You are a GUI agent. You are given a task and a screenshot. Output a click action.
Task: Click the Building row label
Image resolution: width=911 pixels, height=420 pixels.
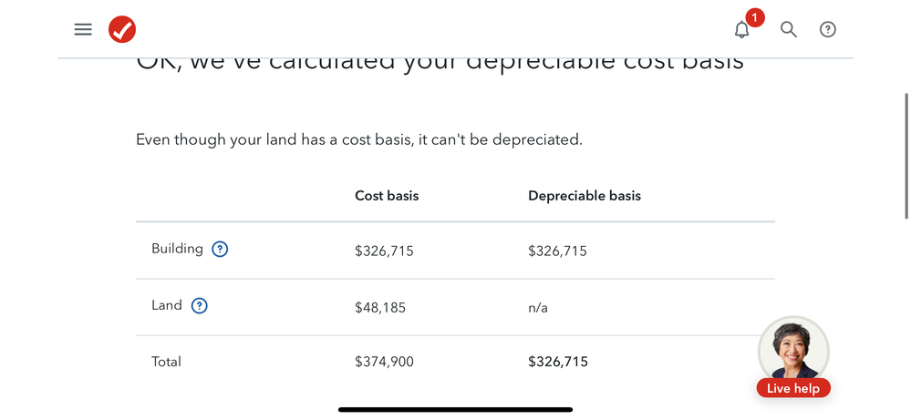click(x=177, y=249)
